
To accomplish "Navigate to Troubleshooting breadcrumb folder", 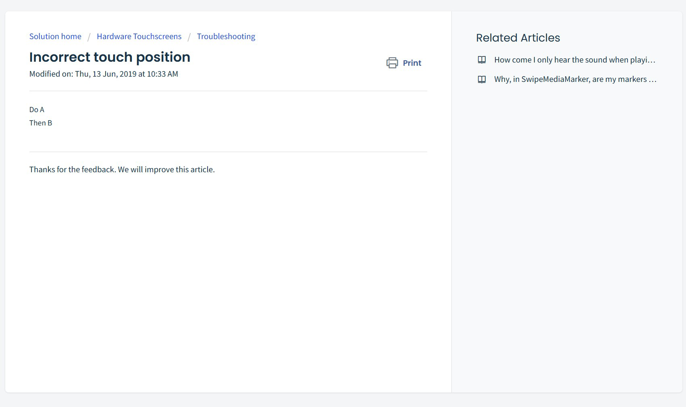I will click(x=226, y=36).
